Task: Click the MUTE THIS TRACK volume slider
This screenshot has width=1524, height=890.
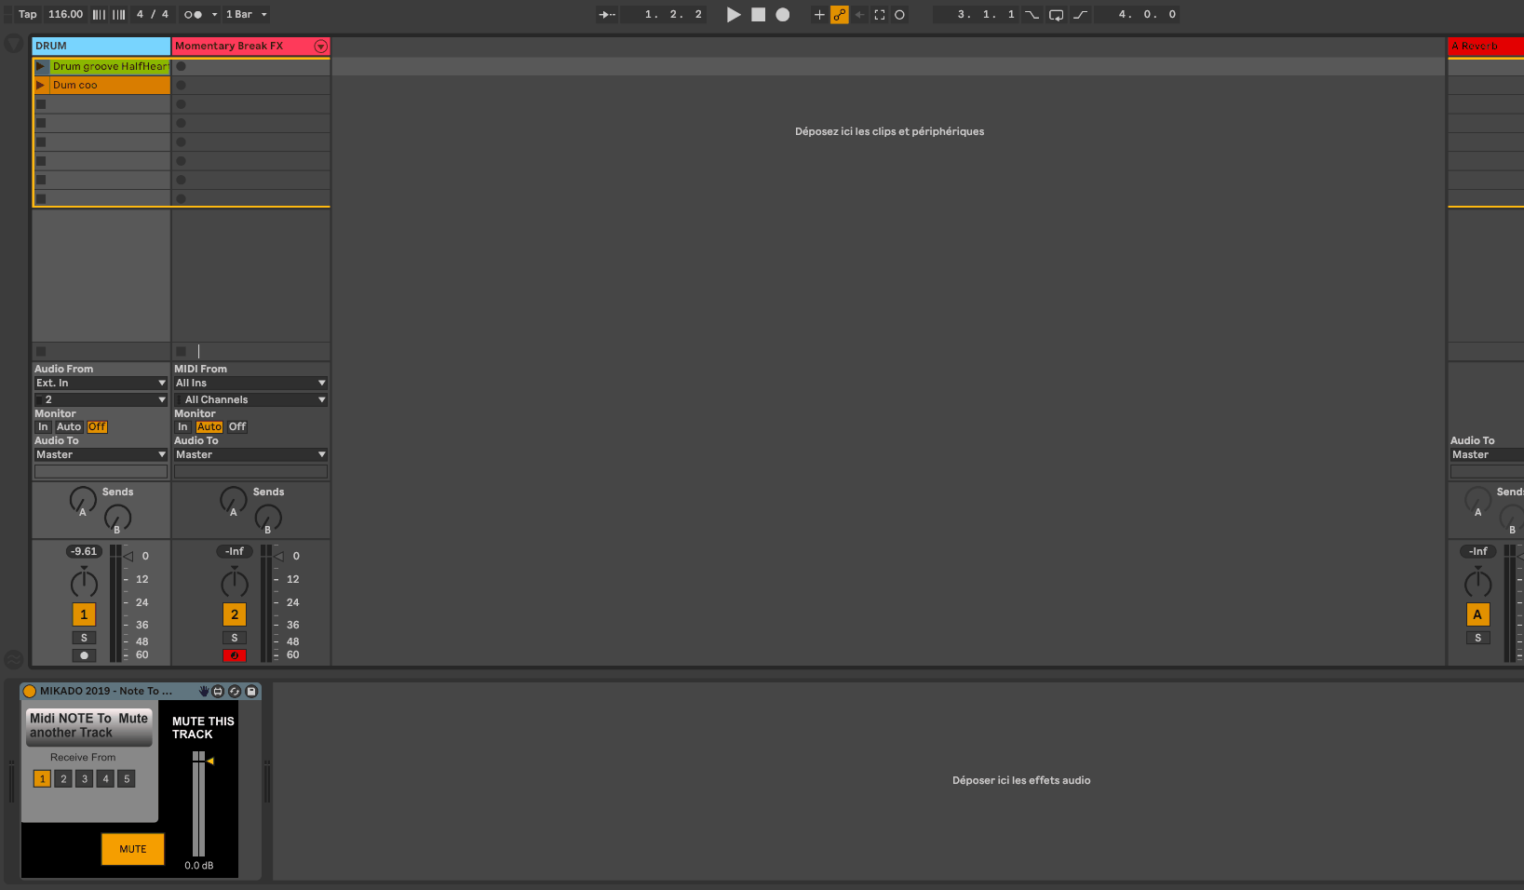Action: point(198,805)
